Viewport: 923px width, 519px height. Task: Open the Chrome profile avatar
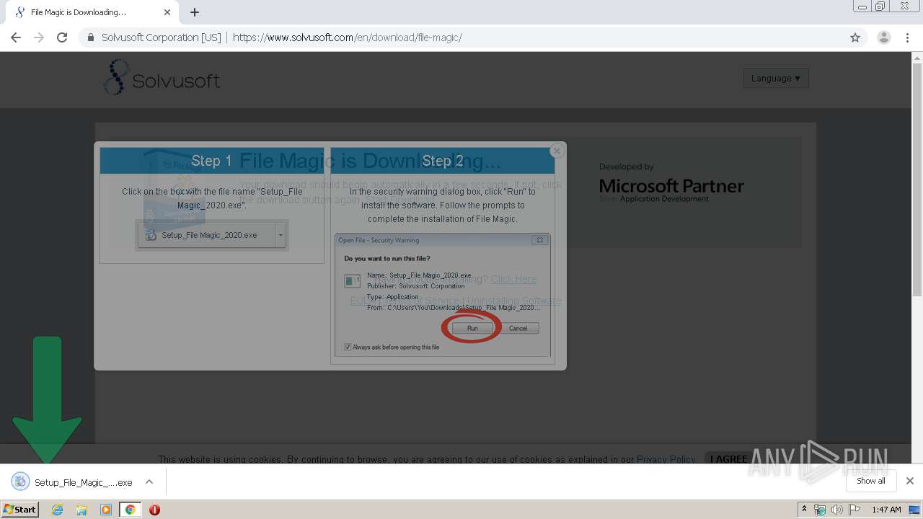tap(884, 37)
